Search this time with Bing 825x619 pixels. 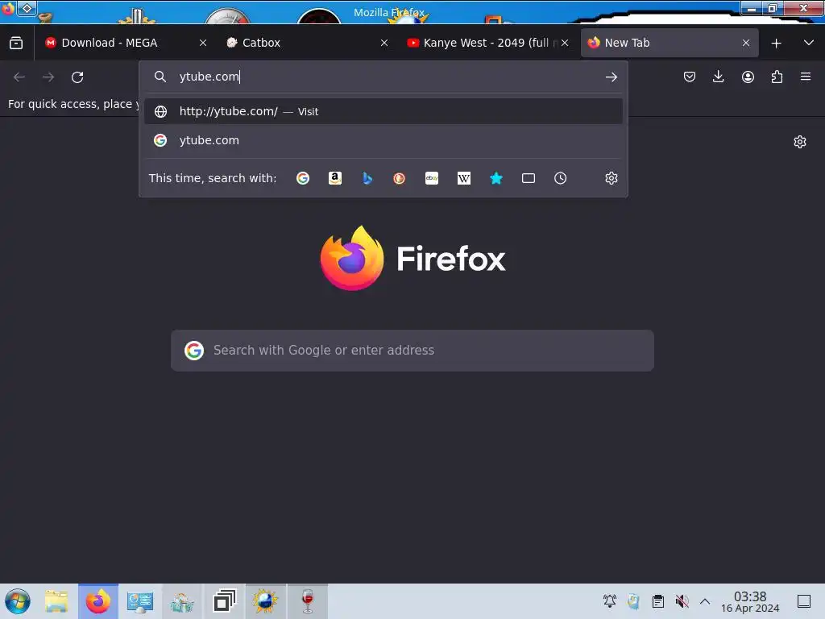pos(367,178)
